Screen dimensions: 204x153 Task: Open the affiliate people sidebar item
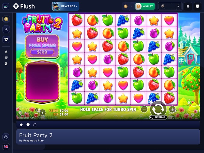6,52
